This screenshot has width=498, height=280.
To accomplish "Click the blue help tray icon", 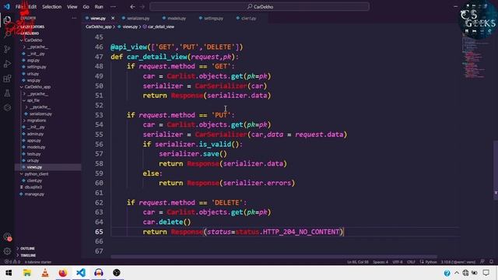I will click(447, 273).
